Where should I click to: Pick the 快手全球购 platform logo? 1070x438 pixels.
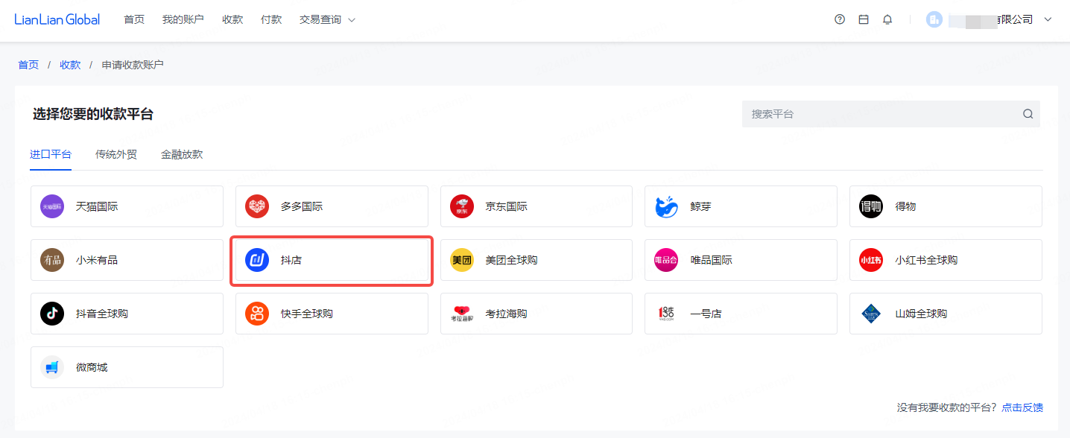click(257, 314)
